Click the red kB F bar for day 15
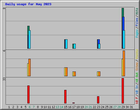 (x=65, y=97)
